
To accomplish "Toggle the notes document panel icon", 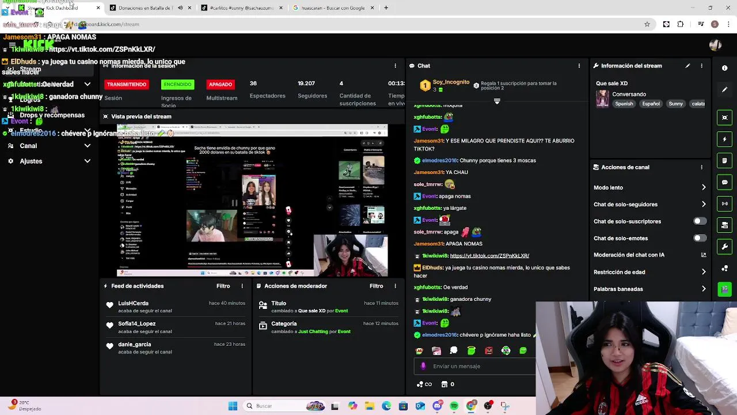I will click(724, 161).
